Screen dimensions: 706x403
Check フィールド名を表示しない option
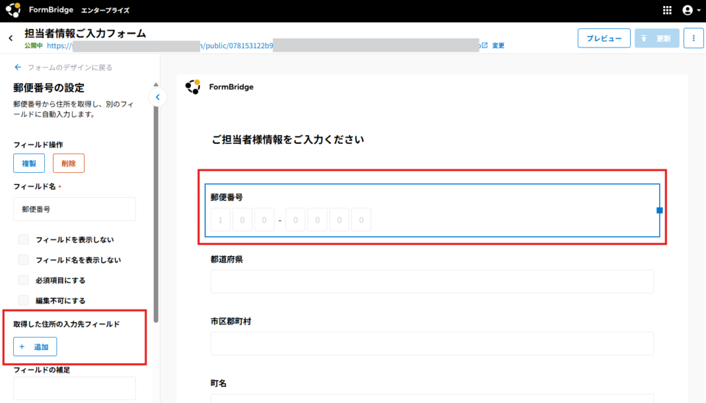click(x=23, y=260)
